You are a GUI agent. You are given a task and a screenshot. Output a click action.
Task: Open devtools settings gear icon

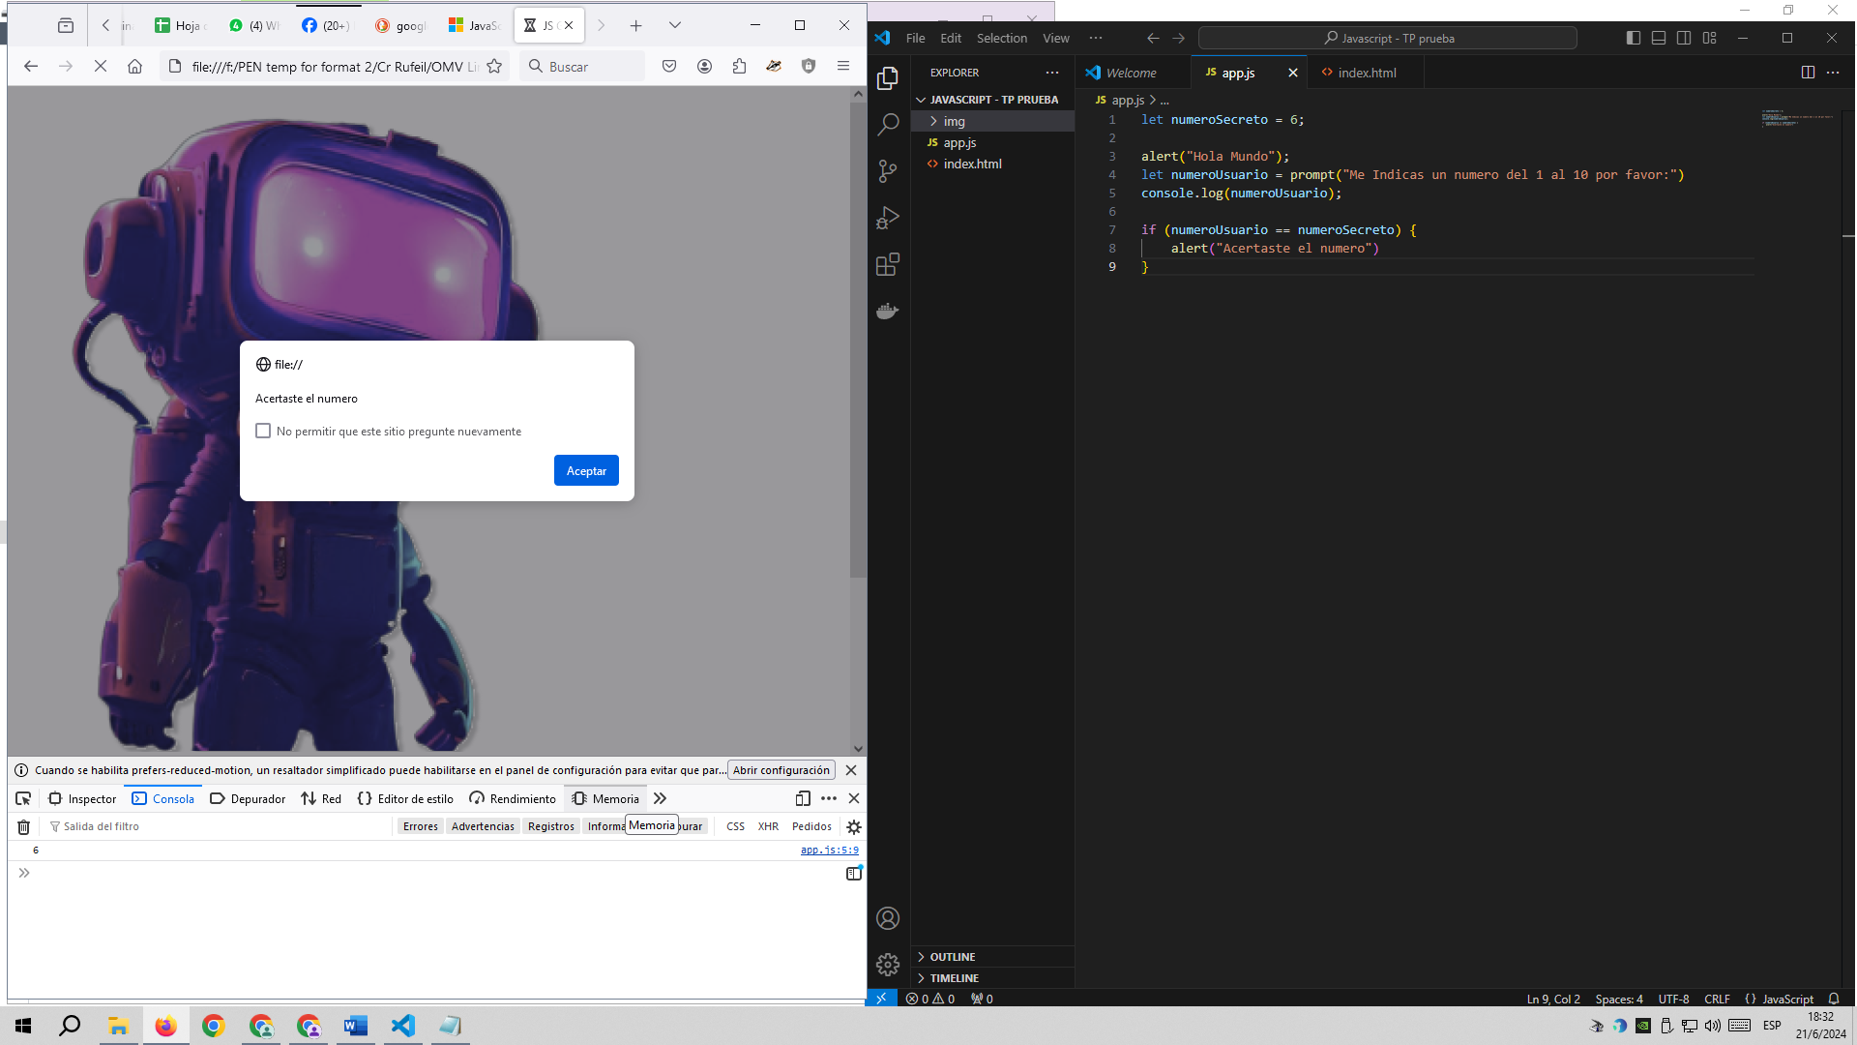(x=854, y=826)
